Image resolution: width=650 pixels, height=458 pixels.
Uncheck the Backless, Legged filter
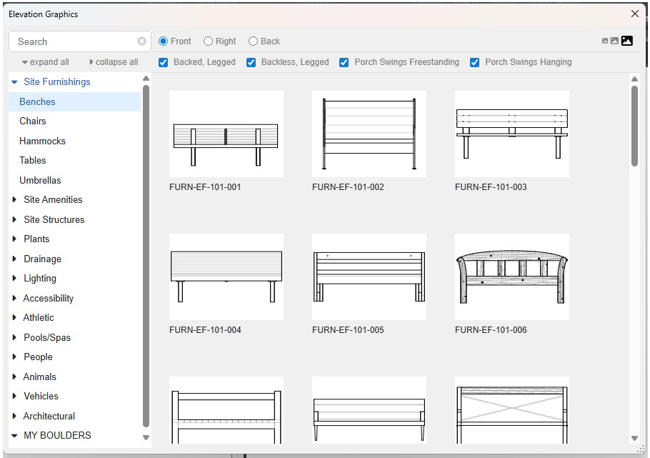pyautogui.click(x=251, y=62)
